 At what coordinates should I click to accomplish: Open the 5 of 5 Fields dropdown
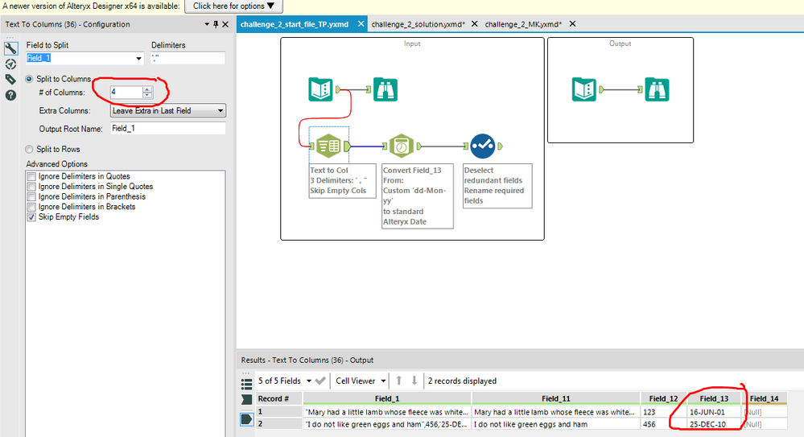[x=309, y=381]
